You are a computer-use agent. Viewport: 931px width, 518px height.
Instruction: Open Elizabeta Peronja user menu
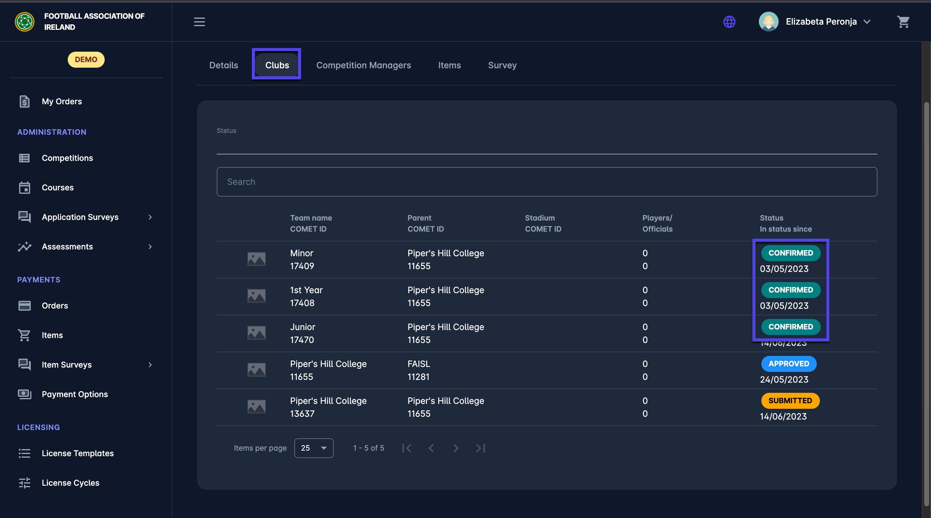(x=820, y=22)
